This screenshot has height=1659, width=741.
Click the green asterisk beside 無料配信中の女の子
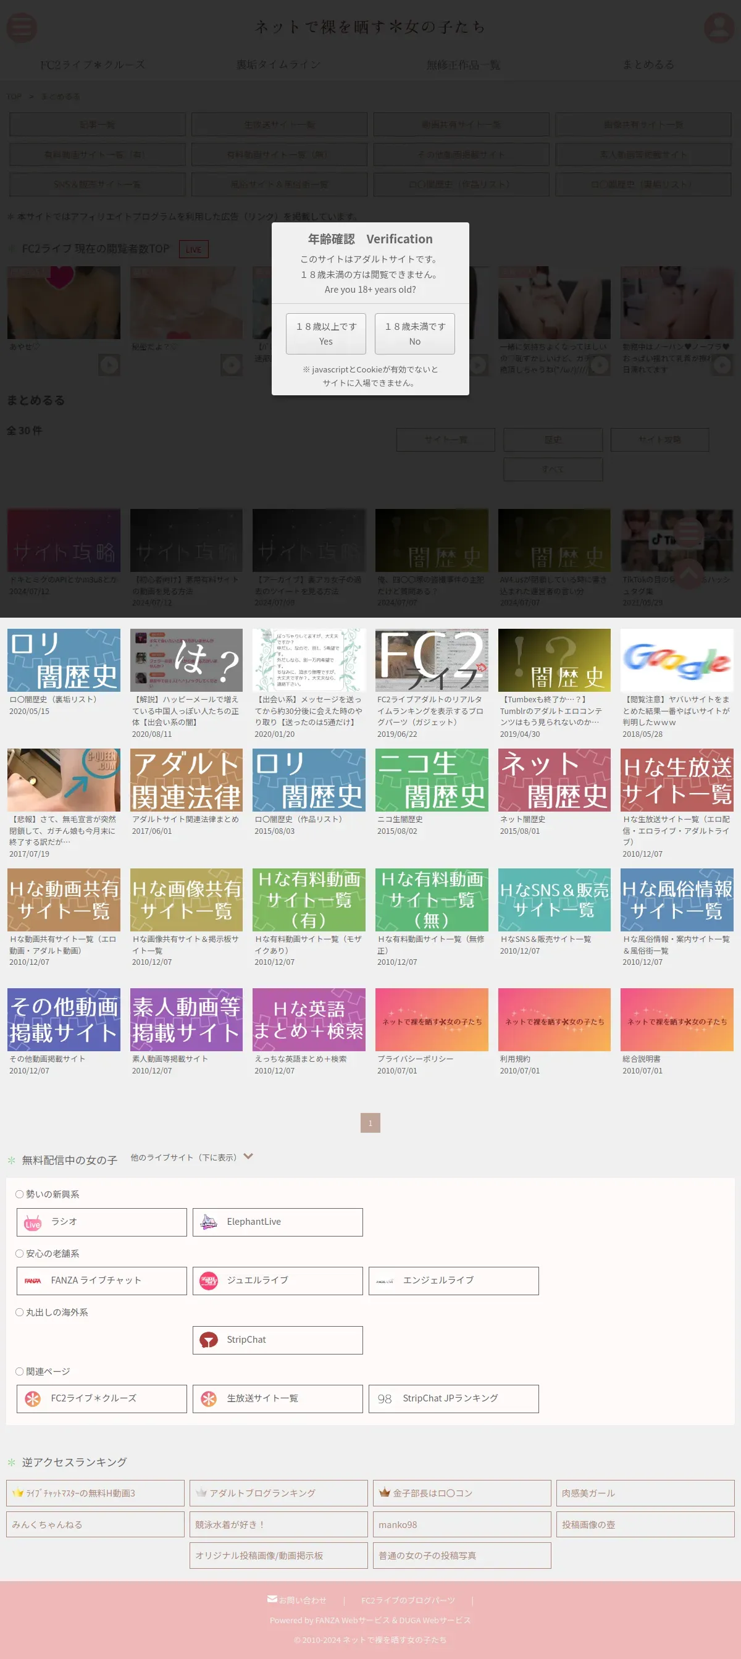[12, 1161]
